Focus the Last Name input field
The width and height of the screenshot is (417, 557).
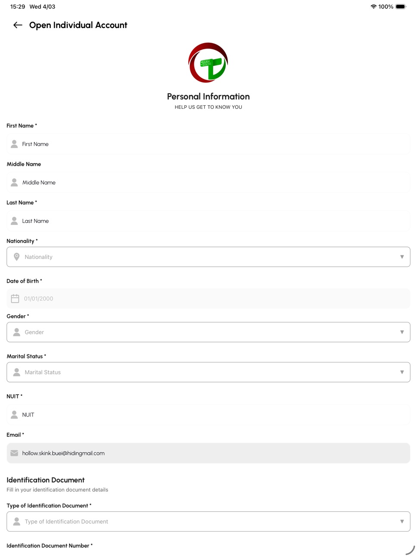pyautogui.click(x=208, y=221)
